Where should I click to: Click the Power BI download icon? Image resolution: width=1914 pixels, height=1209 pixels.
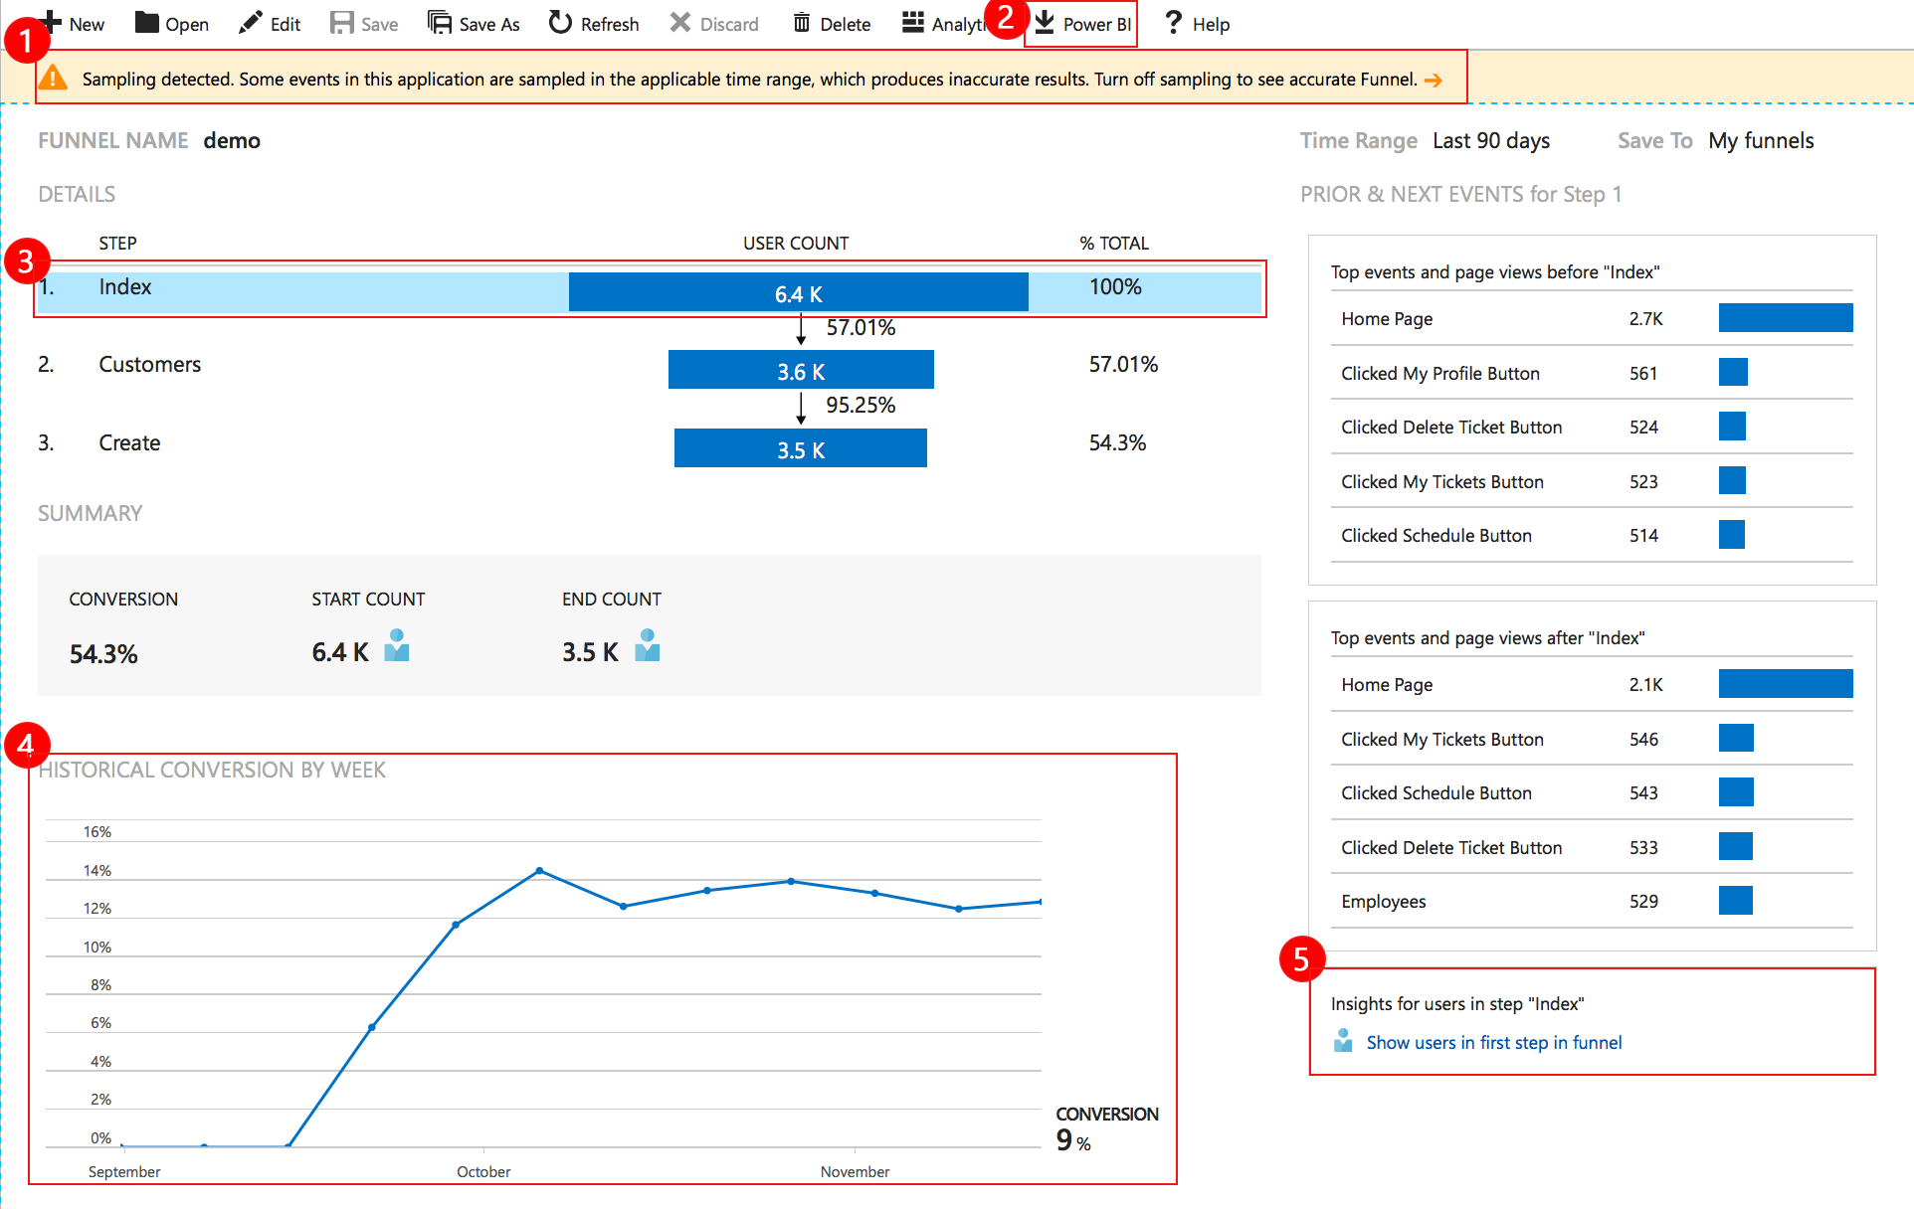tap(1045, 23)
